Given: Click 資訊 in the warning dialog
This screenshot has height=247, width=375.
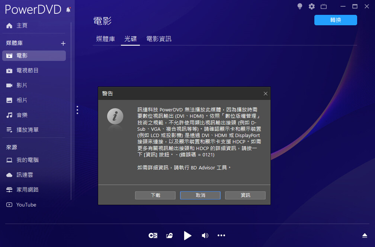Looking at the screenshot, I should [245, 195].
